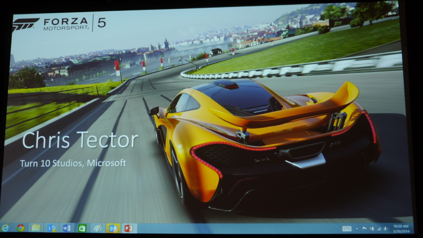Viewport: 423px width, 238px height.
Task: Show hidden system tray icons
Action: click(x=357, y=229)
